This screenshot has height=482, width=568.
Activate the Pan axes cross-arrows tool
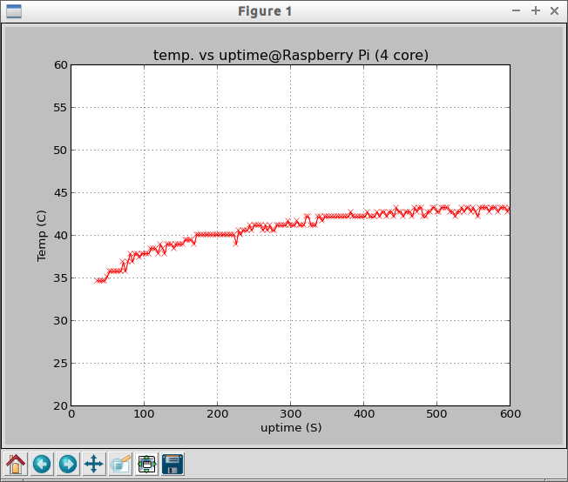[x=94, y=464]
